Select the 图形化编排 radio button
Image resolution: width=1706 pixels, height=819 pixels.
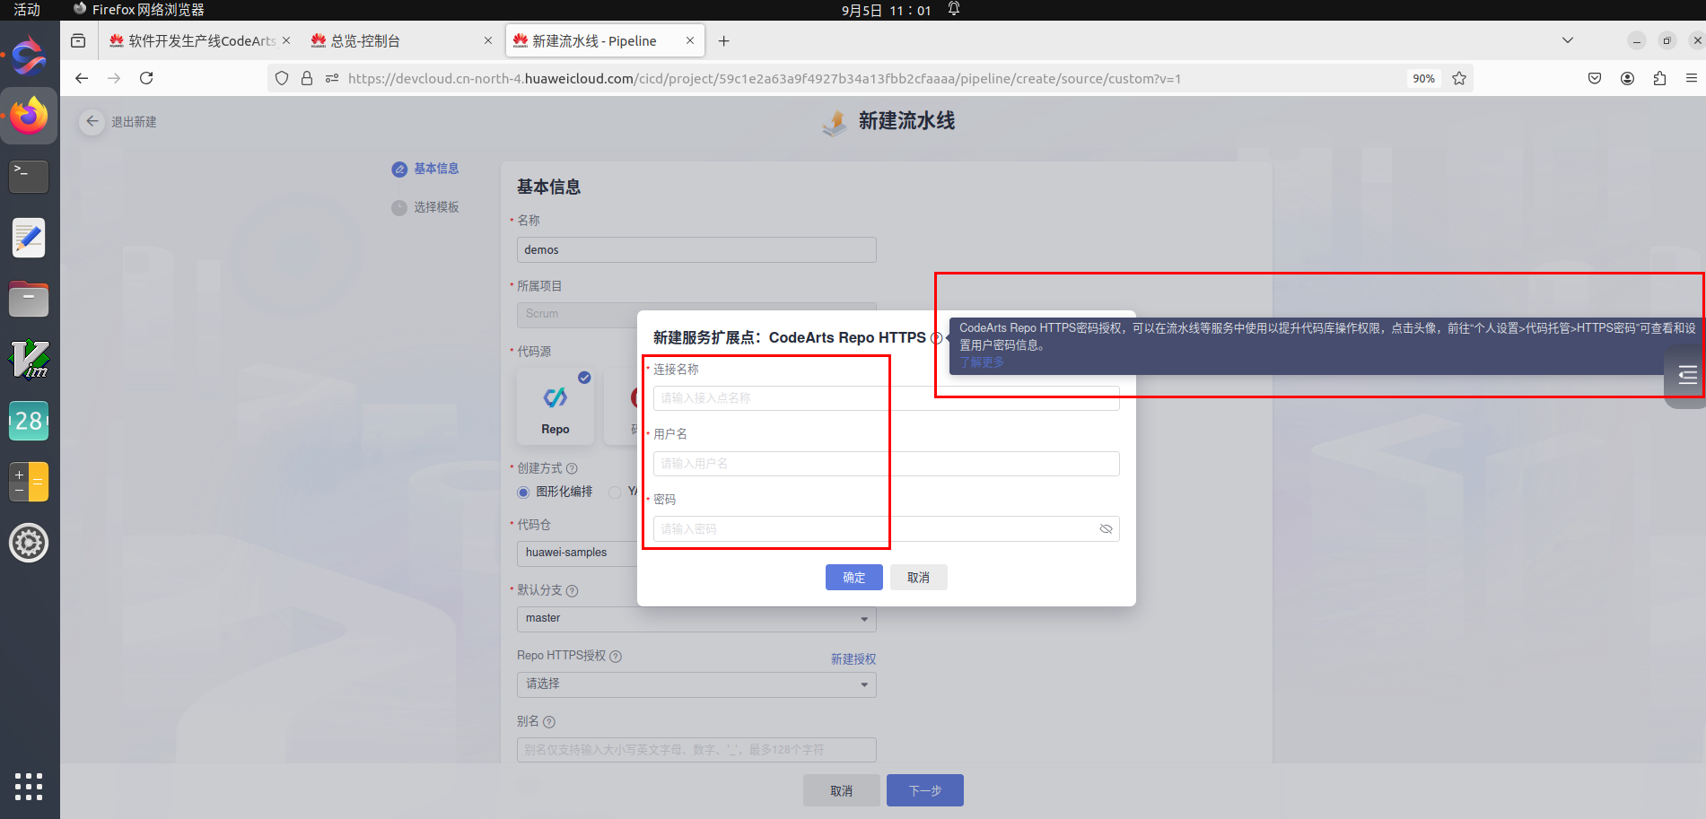point(523,492)
